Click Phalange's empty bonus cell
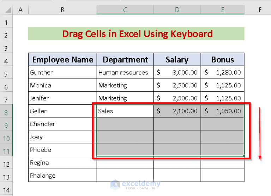The height and width of the screenshot is (196, 271). pyautogui.click(x=223, y=176)
